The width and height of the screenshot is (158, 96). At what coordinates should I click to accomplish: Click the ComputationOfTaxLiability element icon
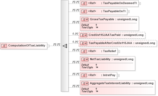click(4, 46)
